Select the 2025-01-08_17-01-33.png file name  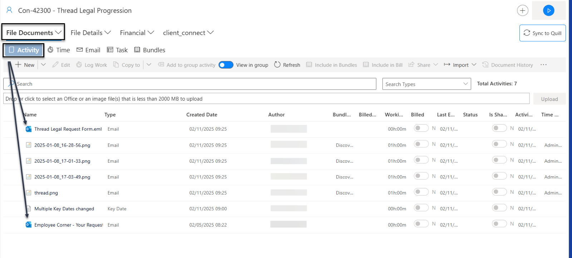pos(62,161)
